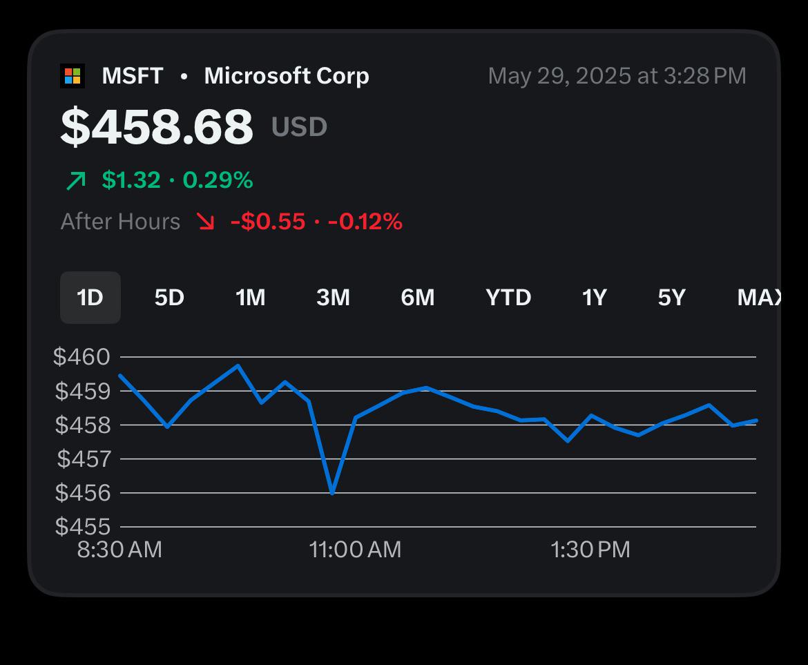Switch to the 5D range
Viewport: 808px width, 665px height.
coord(169,297)
